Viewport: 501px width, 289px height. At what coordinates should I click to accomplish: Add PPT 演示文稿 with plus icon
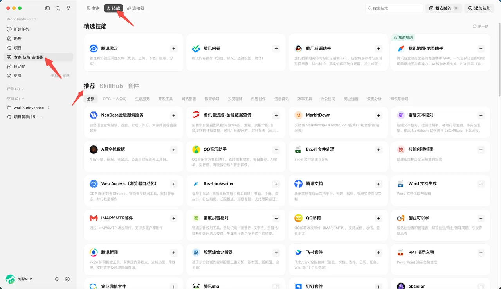pos(481,253)
